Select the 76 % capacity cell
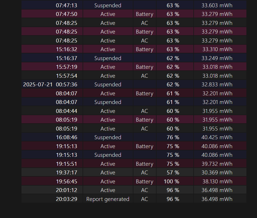This screenshot has height=218, width=257. point(173,137)
